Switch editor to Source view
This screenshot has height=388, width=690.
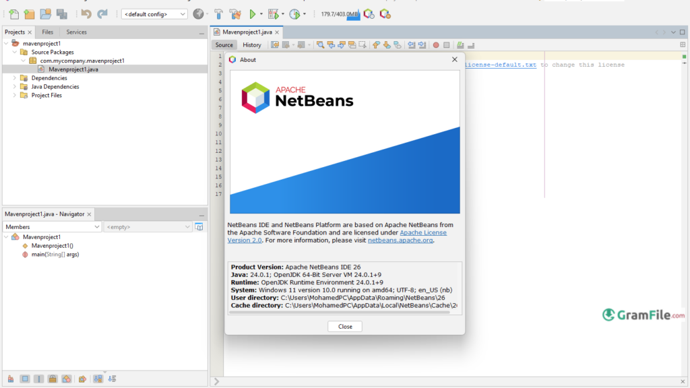pos(224,45)
